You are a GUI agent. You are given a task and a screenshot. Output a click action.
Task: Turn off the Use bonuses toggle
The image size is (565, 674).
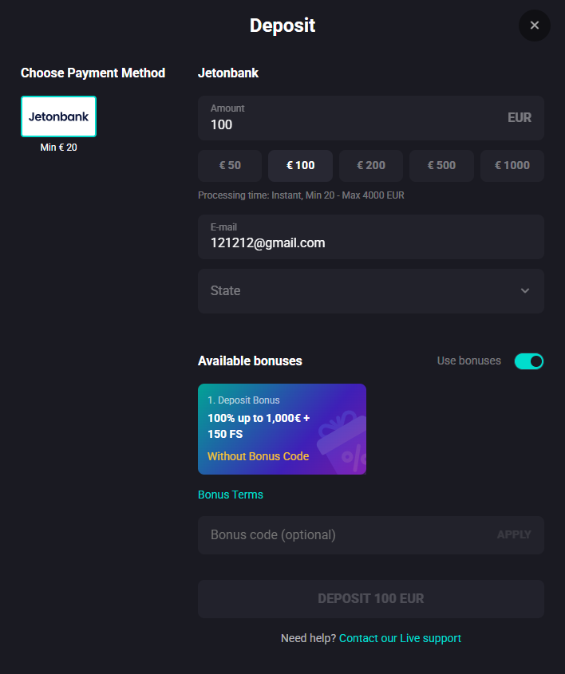pyautogui.click(x=528, y=361)
